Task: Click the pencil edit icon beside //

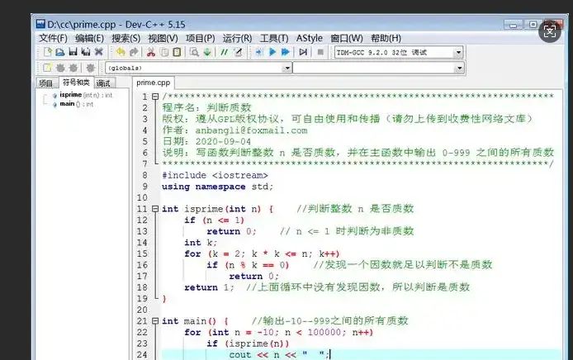Action: click(238, 52)
